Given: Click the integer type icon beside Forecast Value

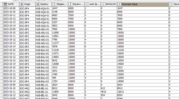Looking at the screenshot, I should (x=119, y=4).
